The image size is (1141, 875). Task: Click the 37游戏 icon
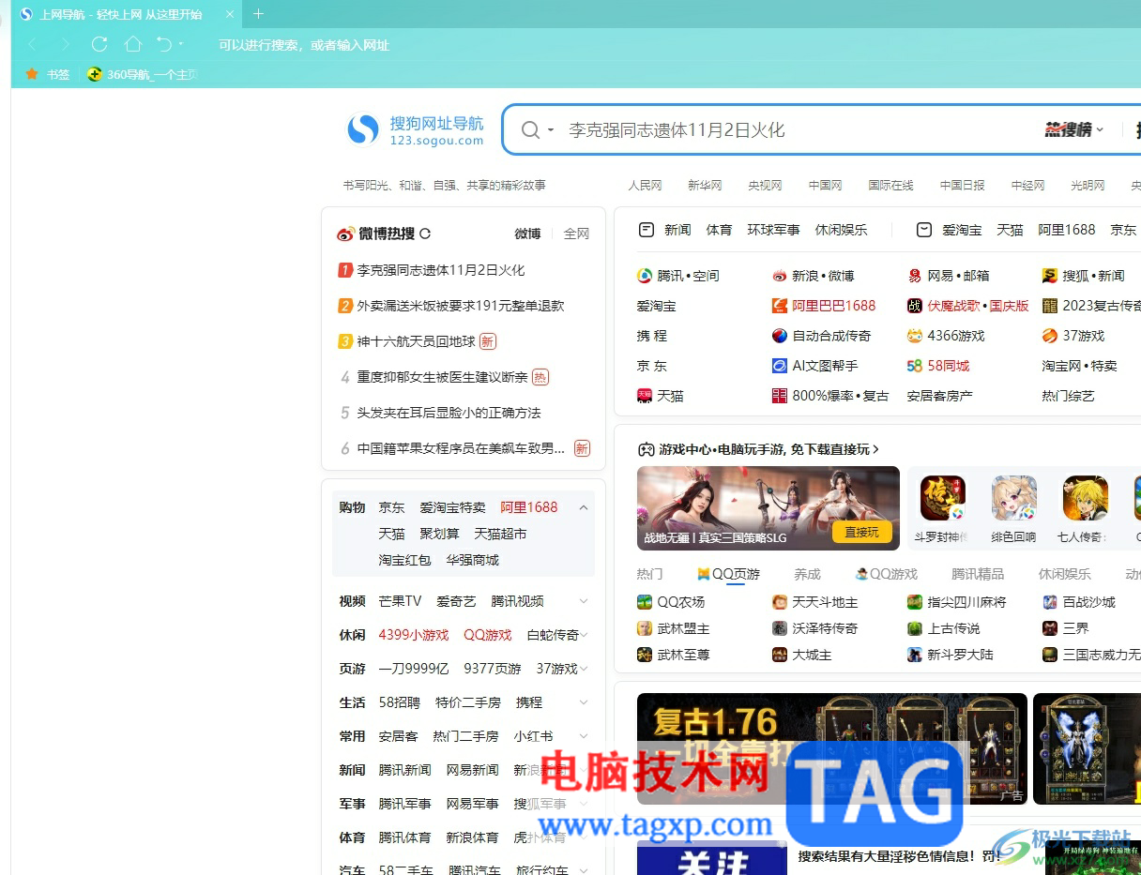1050,336
